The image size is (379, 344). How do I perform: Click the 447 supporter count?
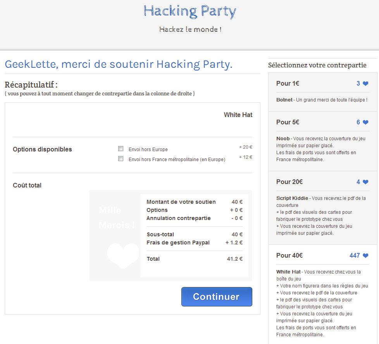point(355,256)
